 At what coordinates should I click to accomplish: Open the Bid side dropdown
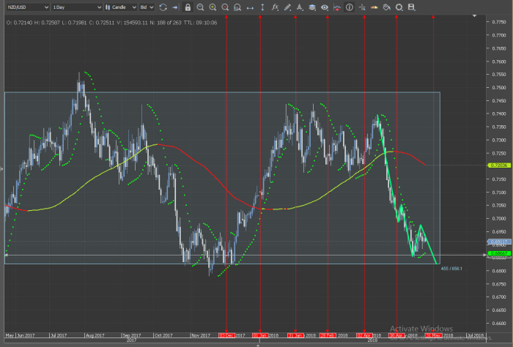point(147,7)
